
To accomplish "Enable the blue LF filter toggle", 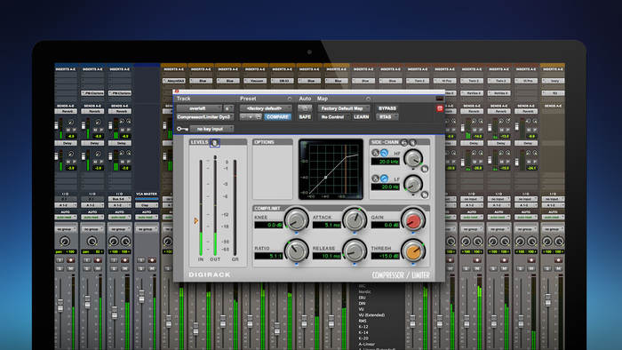I will tap(384, 179).
